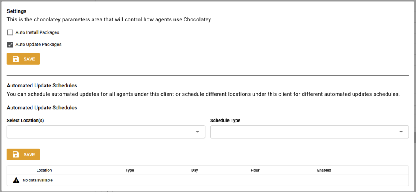Image resolution: width=416 pixels, height=192 pixels.
Task: Save the Chocolatey settings checkboxes
Action: 23,59
